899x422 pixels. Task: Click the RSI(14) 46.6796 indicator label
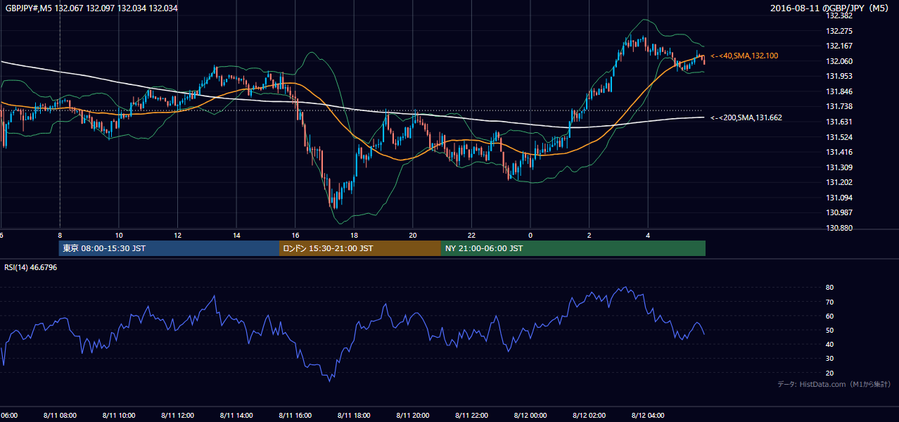[31, 267]
